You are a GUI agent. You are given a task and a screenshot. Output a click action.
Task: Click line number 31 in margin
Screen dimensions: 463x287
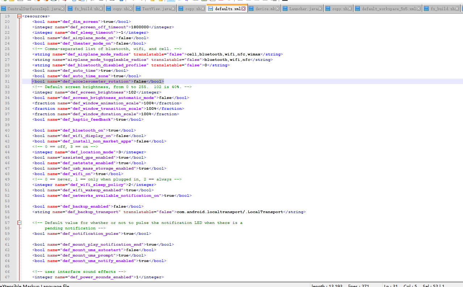(x=7, y=82)
